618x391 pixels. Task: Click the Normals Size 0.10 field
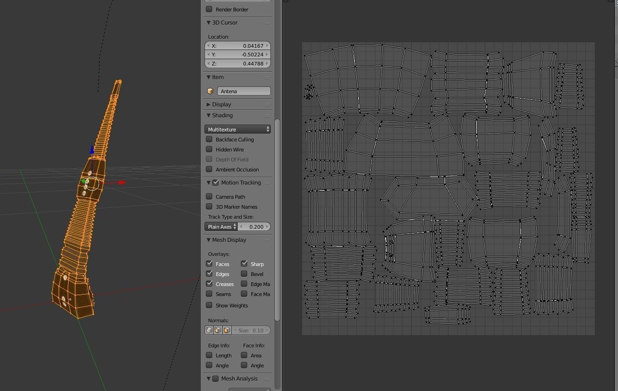(251, 330)
